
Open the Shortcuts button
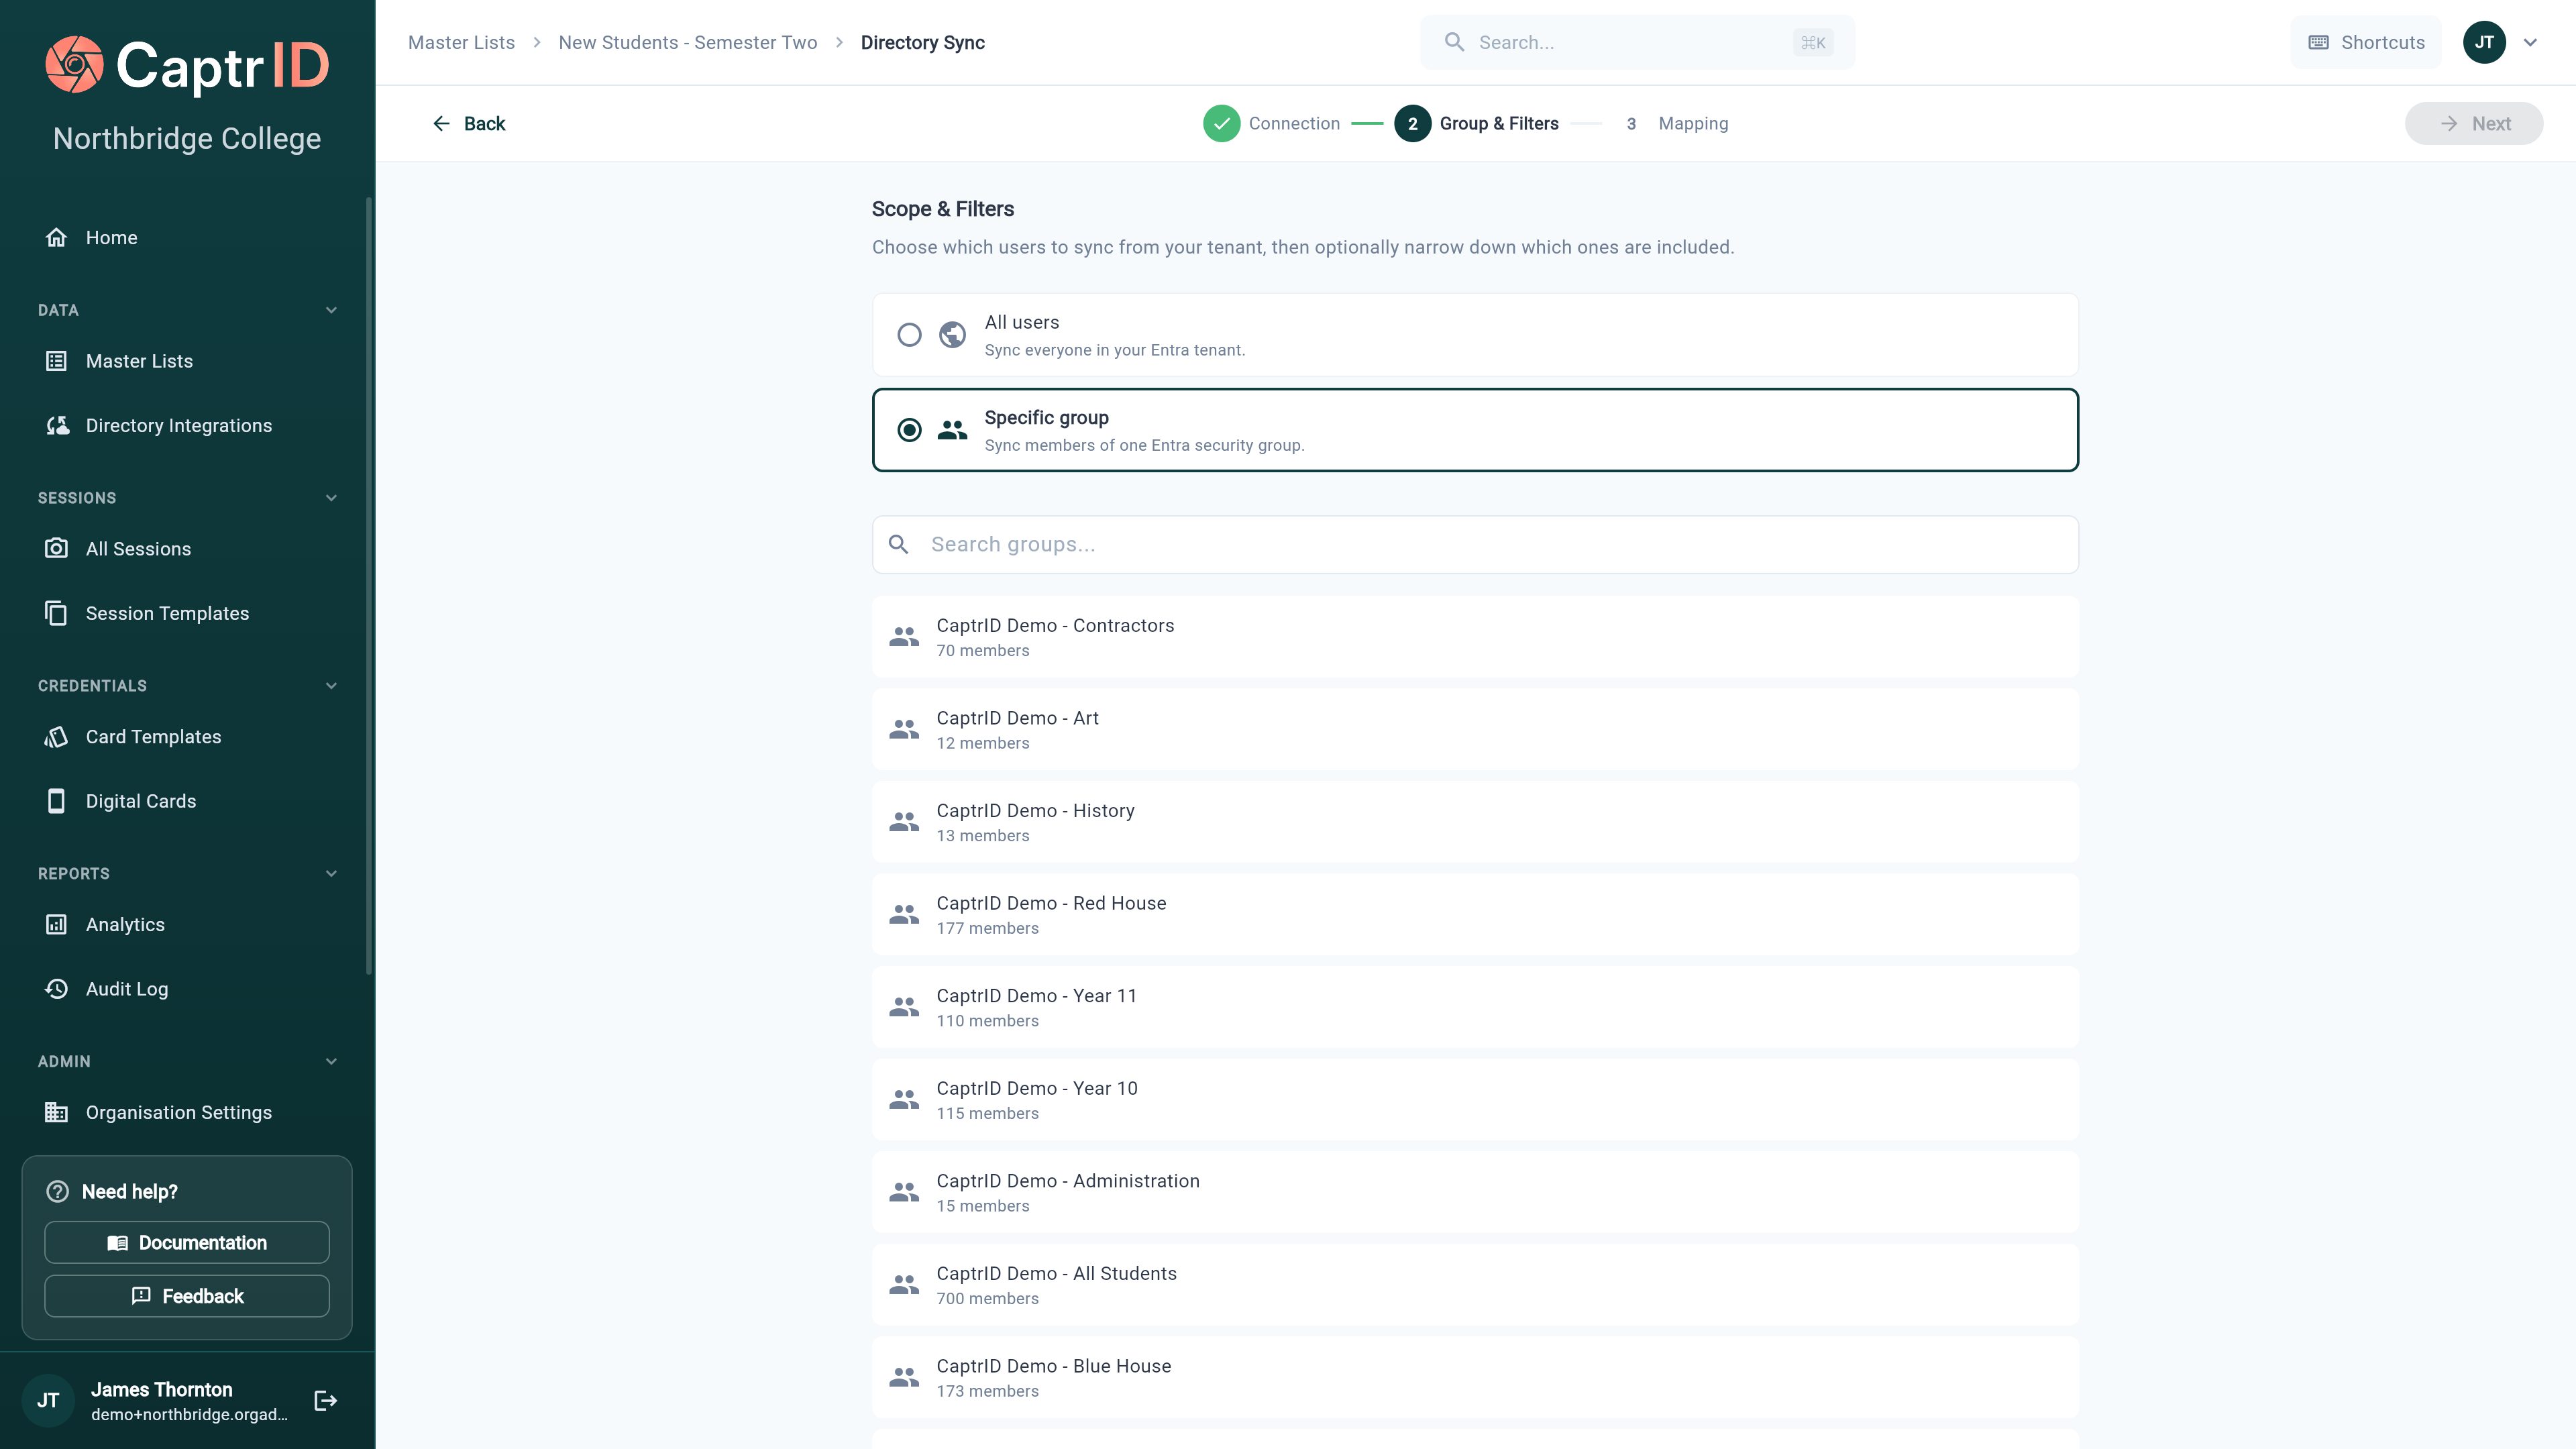[x=2366, y=42]
